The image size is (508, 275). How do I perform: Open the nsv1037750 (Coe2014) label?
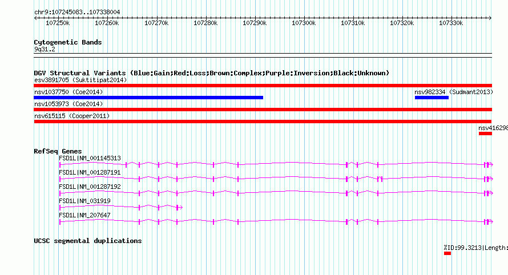click(68, 92)
